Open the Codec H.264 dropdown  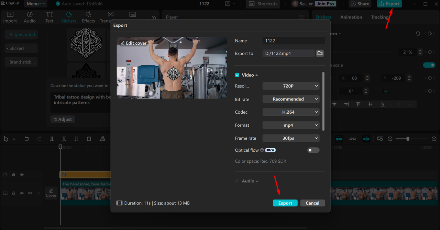291,112
